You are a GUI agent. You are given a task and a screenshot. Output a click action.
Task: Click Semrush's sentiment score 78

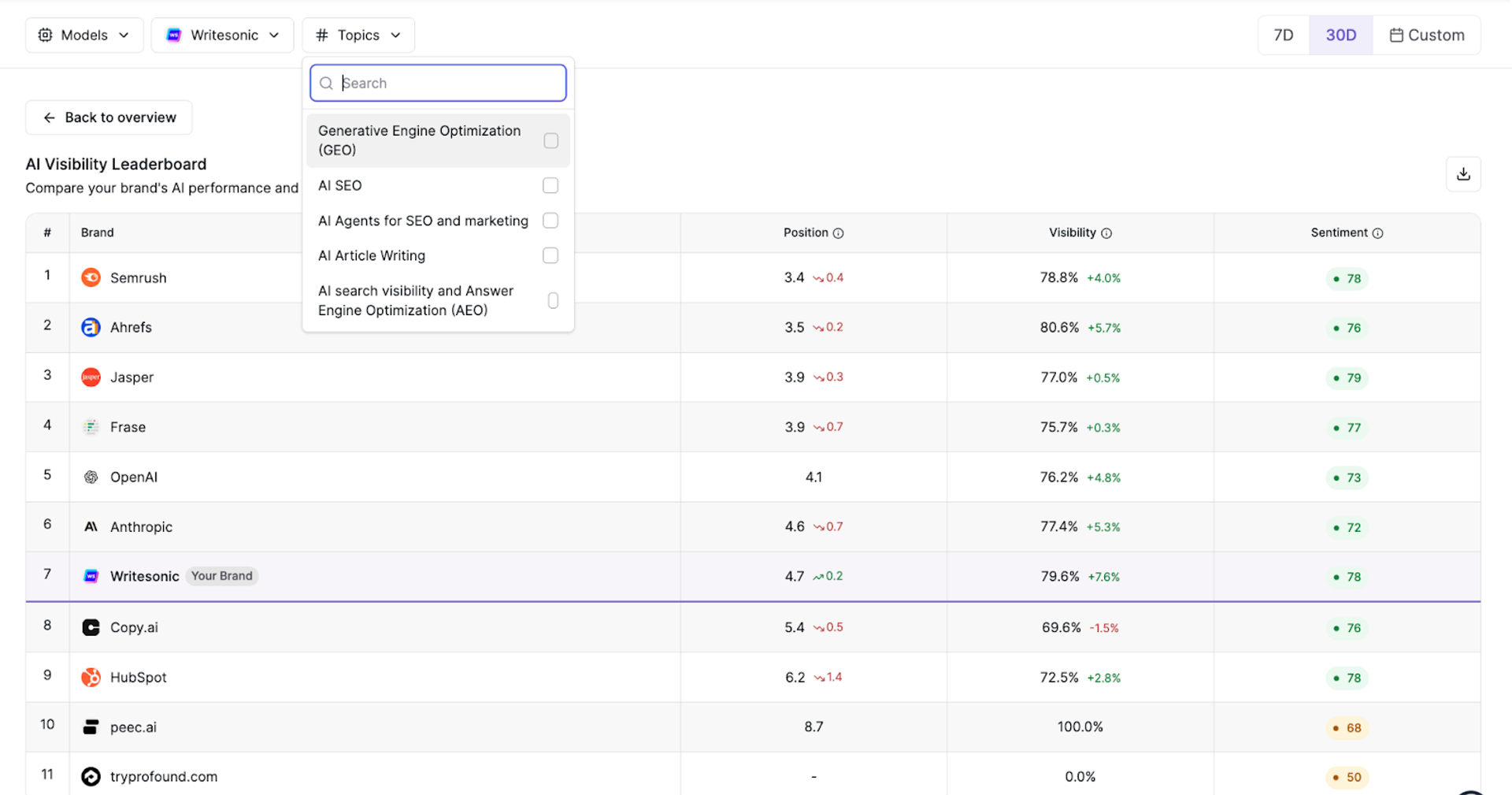[1347, 278]
